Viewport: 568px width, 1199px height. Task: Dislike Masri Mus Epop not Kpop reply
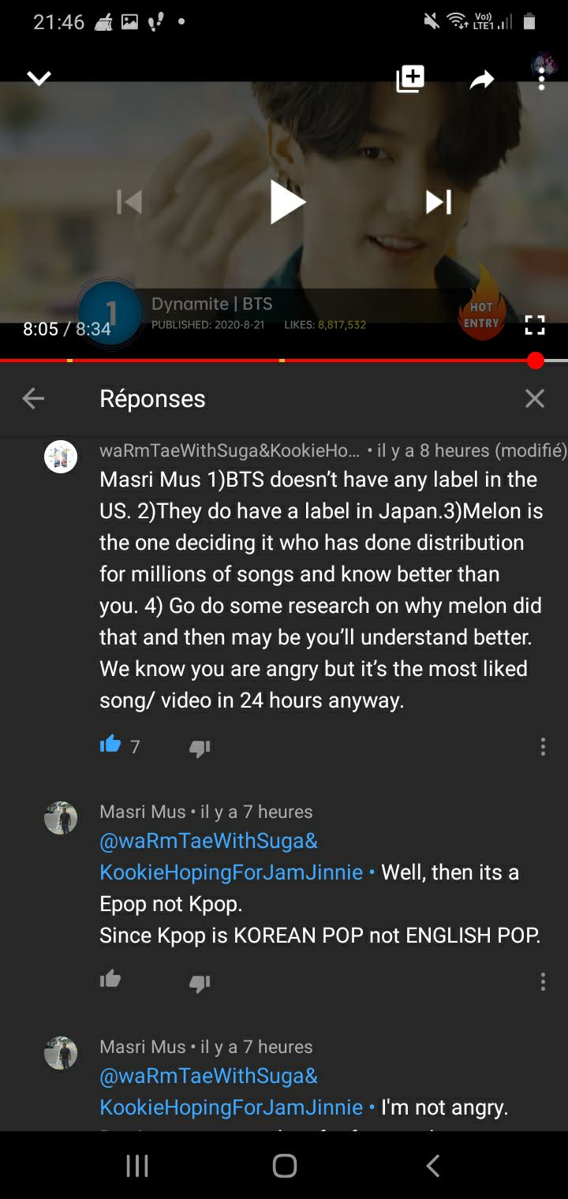200,983
